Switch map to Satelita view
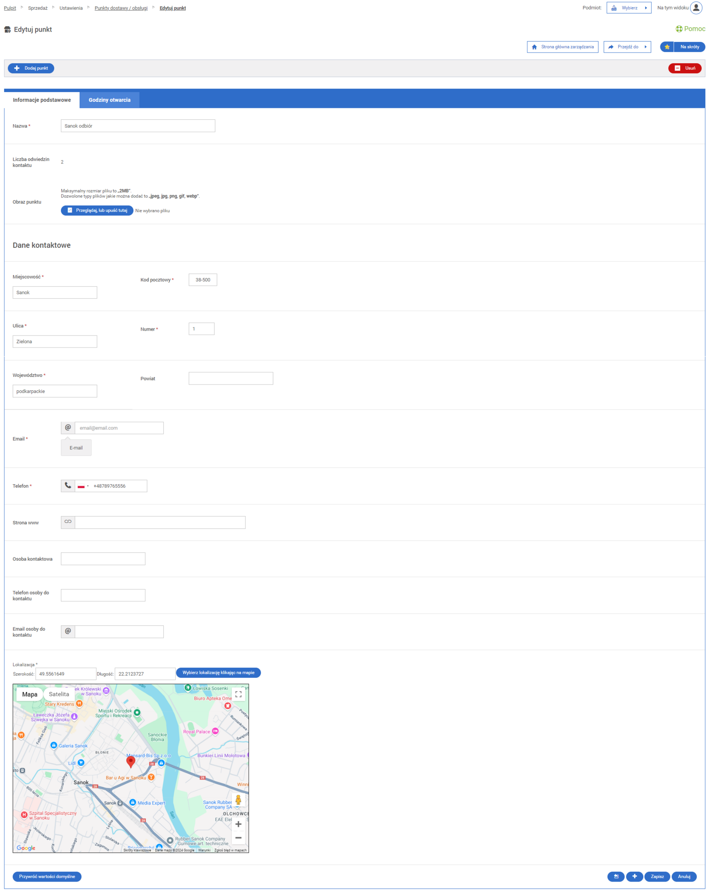Viewport: 708px width, 890px height. 59,694
